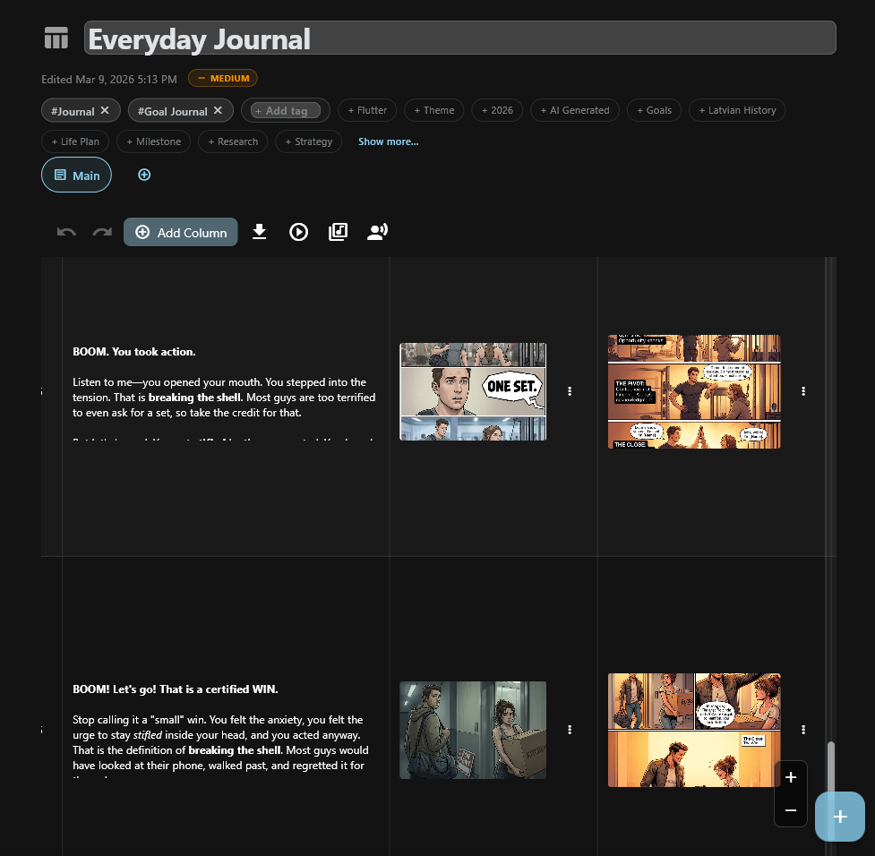
Task: Click the table layout icon beside title
Action: point(56,39)
